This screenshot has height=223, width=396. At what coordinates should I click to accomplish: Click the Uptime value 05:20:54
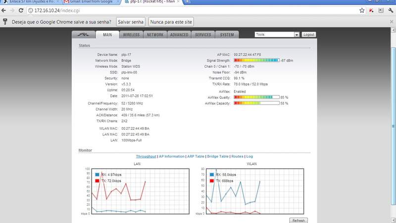(128, 90)
